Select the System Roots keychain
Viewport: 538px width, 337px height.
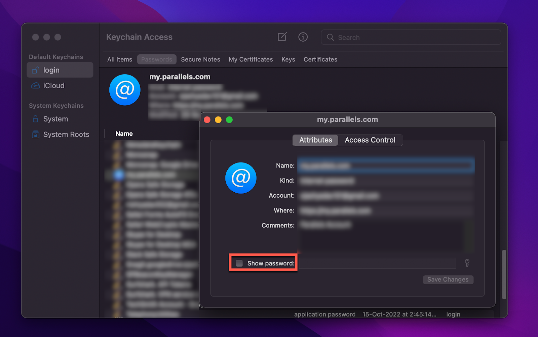[60, 134]
